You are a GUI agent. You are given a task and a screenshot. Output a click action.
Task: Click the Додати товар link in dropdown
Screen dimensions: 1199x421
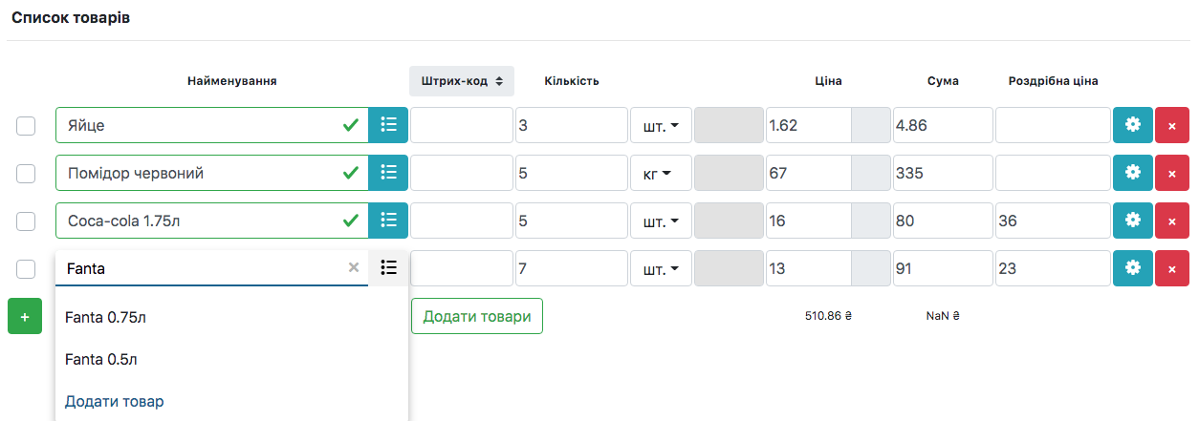point(114,401)
